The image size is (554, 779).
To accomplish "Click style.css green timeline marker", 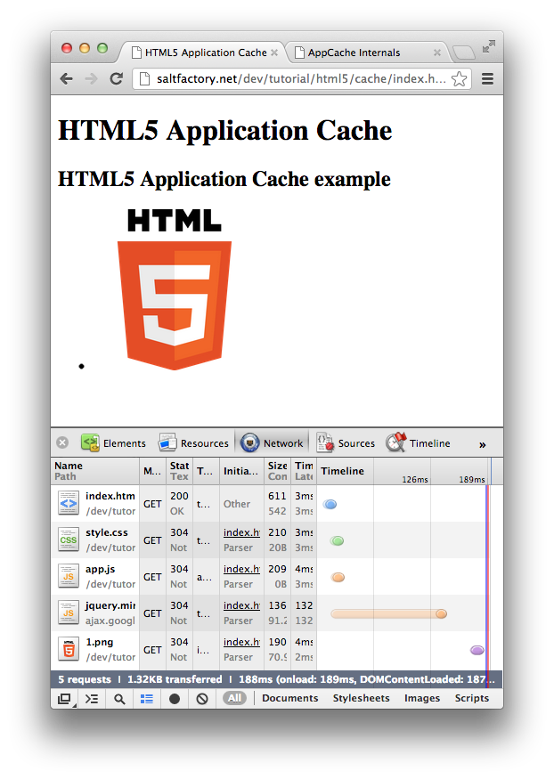I will click(337, 540).
